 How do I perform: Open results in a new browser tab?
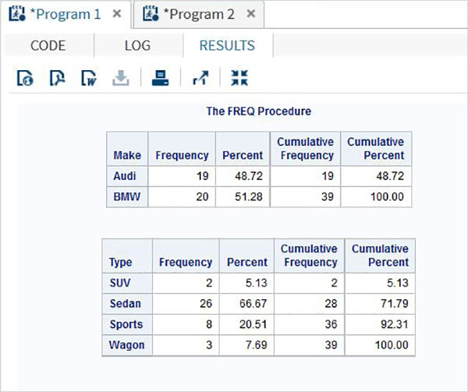coord(200,78)
